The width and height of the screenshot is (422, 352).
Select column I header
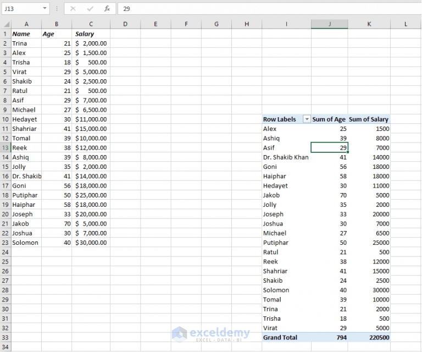[x=286, y=24]
